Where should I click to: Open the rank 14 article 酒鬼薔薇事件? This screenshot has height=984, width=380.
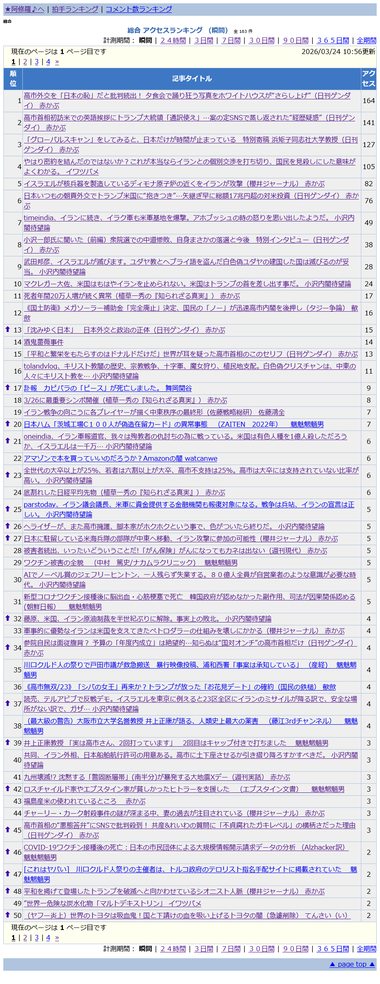pos(44,342)
